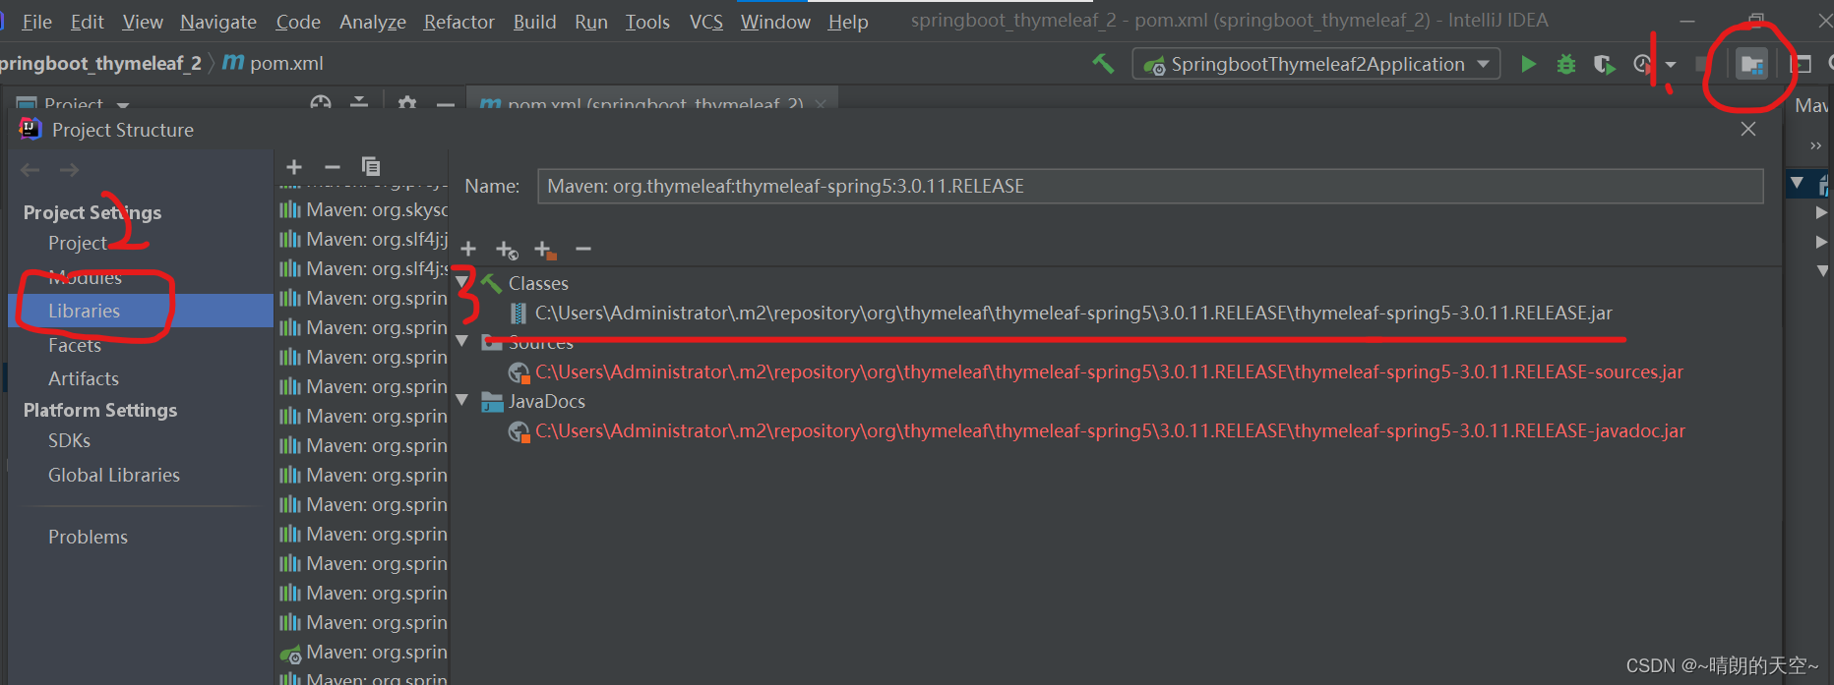Open the Edit menu
This screenshot has width=1834, height=685.
pos(87,22)
